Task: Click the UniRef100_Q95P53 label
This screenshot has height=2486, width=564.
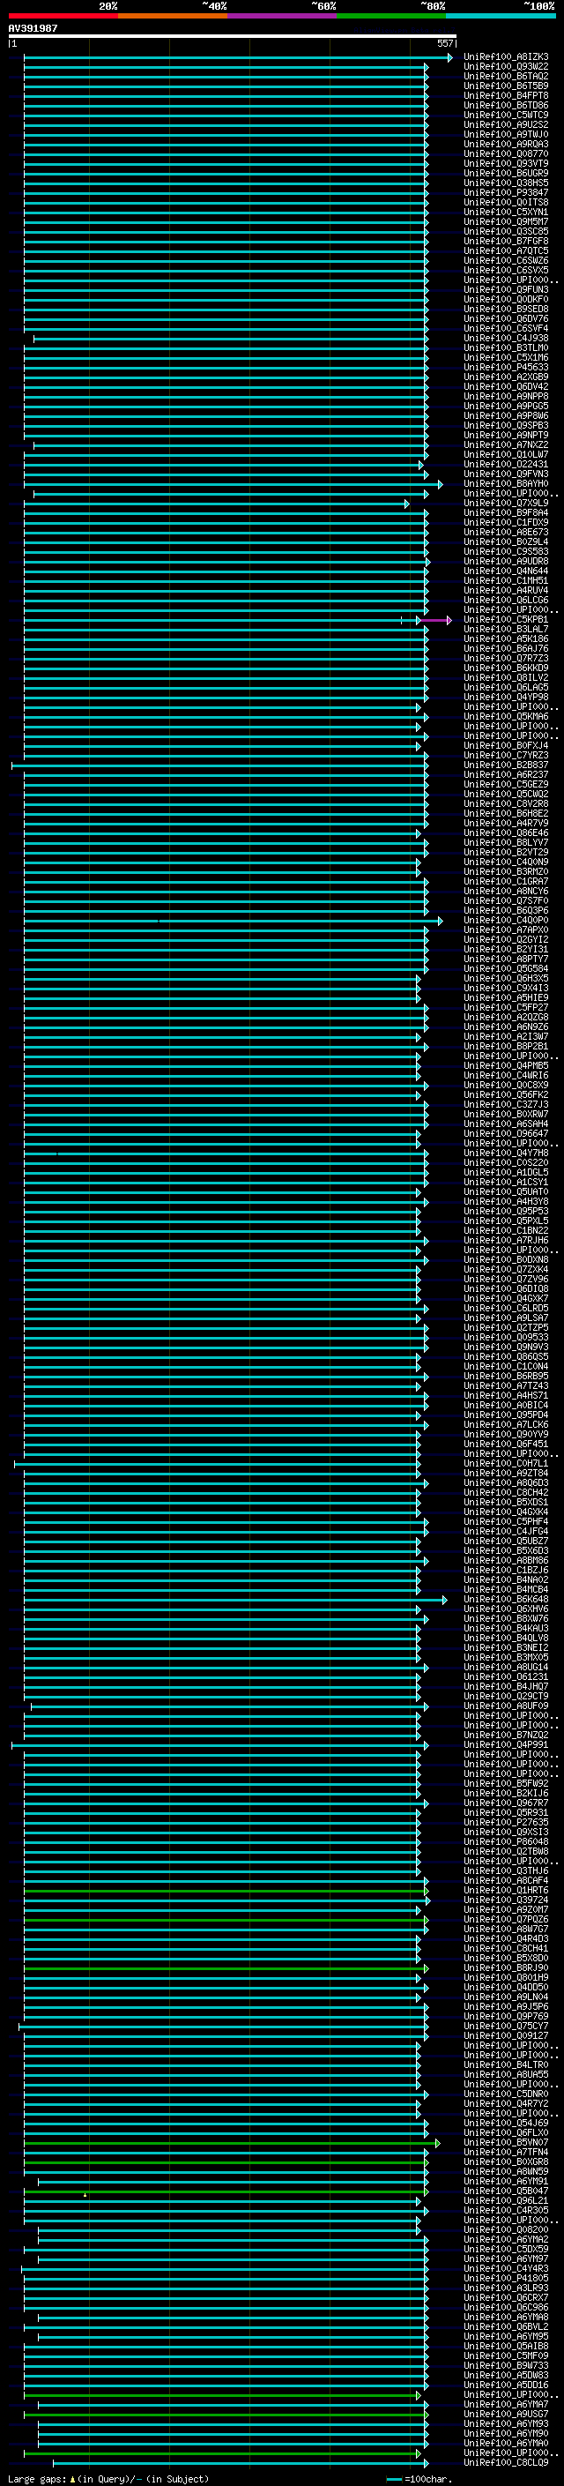Action: click(506, 1211)
